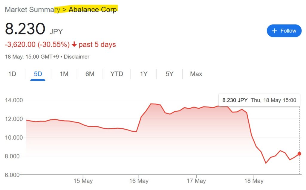The height and width of the screenshot is (190, 306).
Task: Click the plus icon on the Follow button
Action: pos(274,31)
